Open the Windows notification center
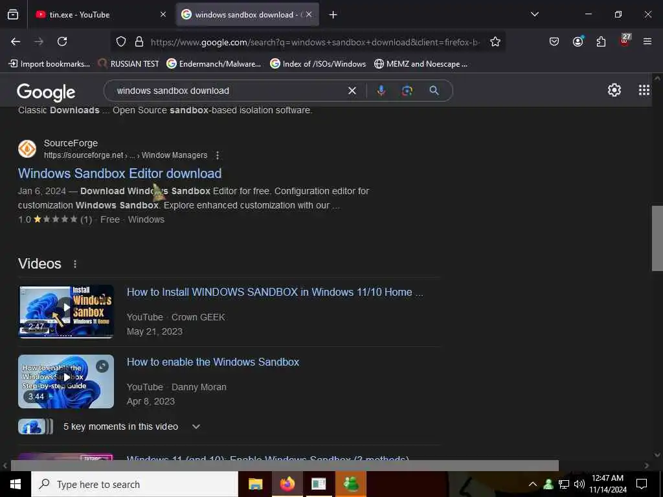 coord(642,484)
